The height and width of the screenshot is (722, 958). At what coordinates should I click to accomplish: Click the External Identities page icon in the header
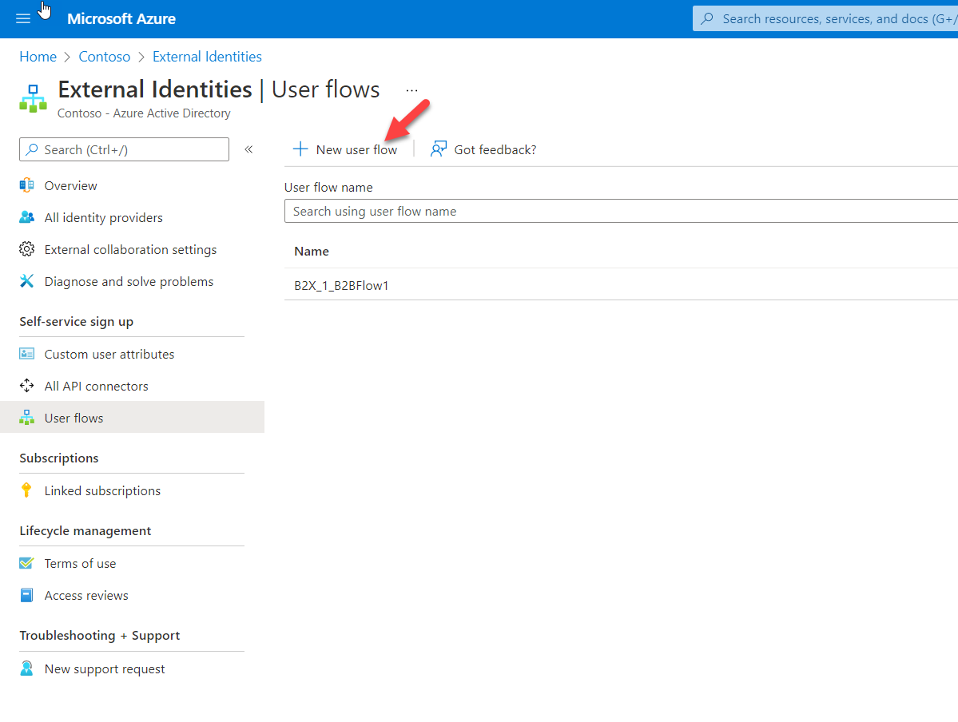coord(33,98)
